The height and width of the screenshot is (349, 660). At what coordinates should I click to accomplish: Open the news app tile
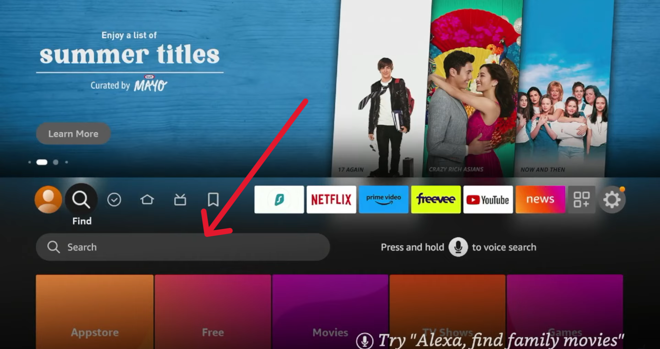click(540, 199)
